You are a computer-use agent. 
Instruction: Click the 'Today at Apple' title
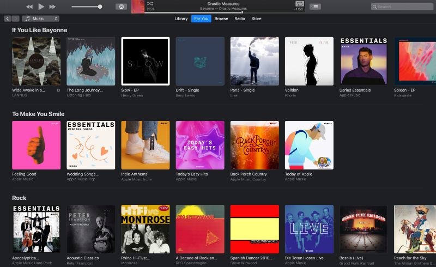point(299,174)
